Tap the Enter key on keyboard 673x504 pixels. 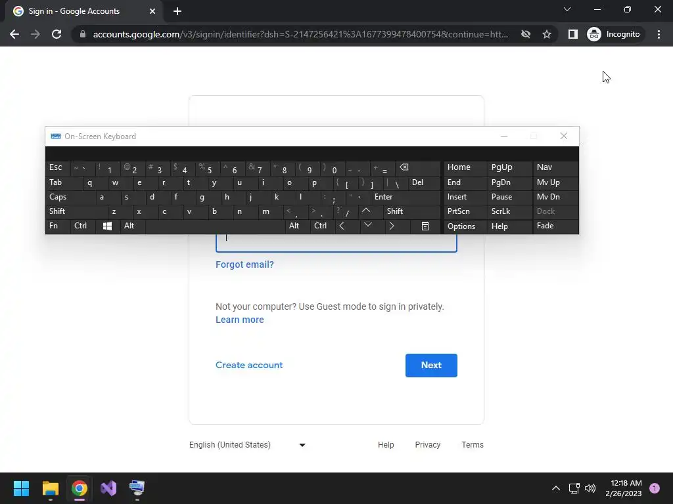406,197
